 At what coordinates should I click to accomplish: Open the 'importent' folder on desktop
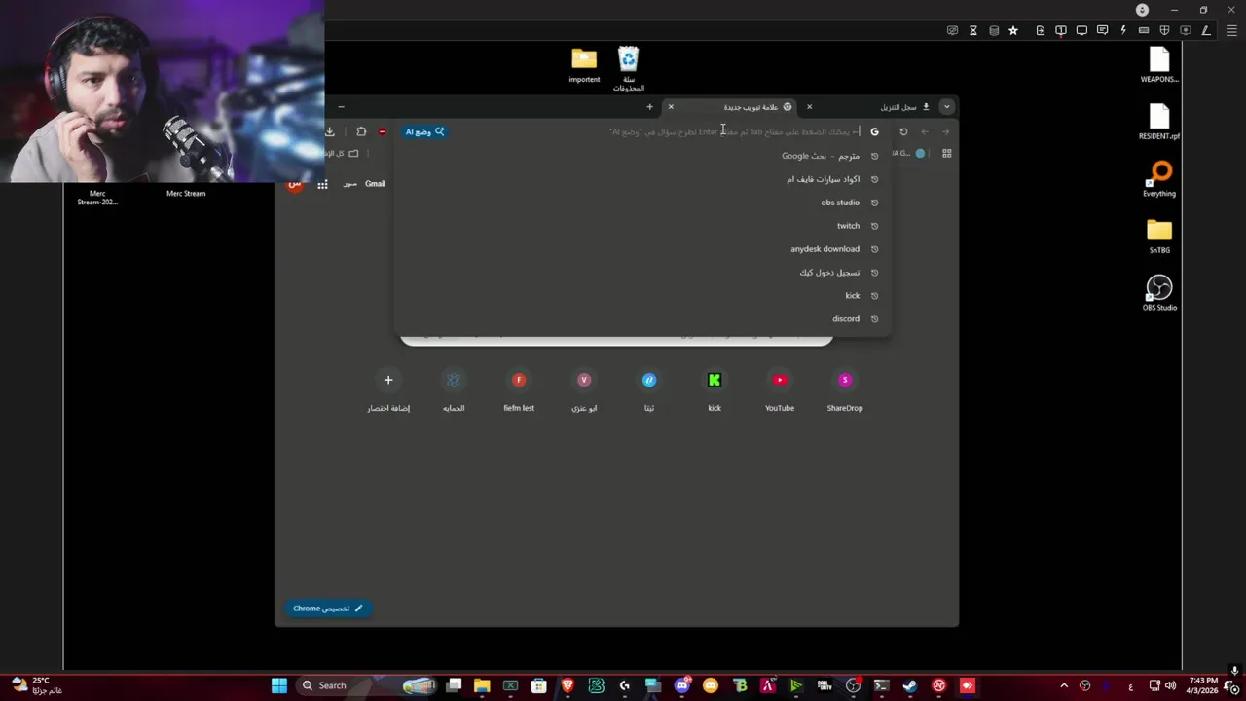[x=584, y=65]
